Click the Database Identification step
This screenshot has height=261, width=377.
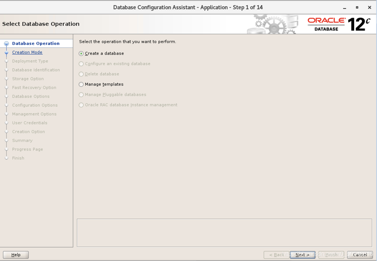[36, 70]
